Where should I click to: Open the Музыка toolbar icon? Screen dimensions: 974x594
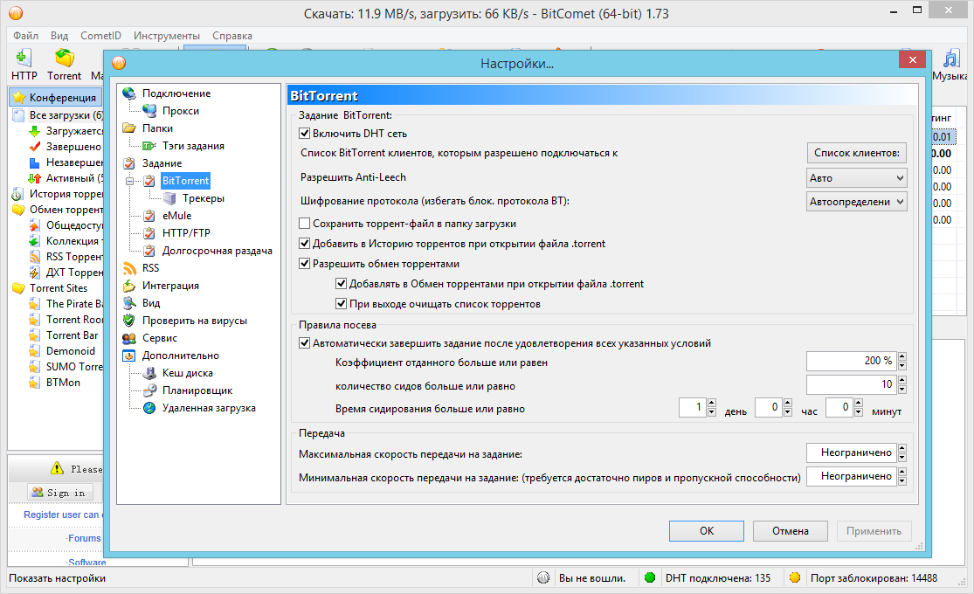[x=951, y=59]
